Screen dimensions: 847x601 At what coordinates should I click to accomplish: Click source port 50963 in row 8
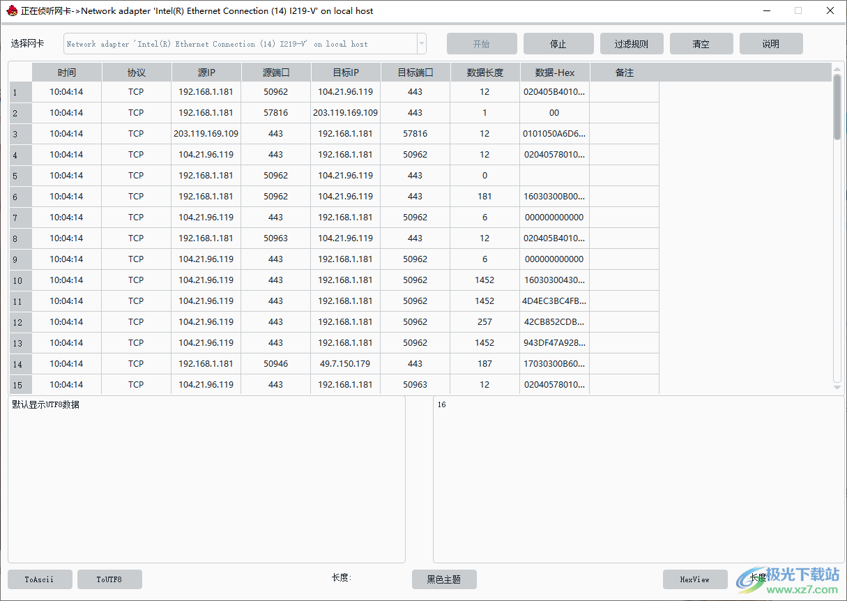(x=276, y=238)
